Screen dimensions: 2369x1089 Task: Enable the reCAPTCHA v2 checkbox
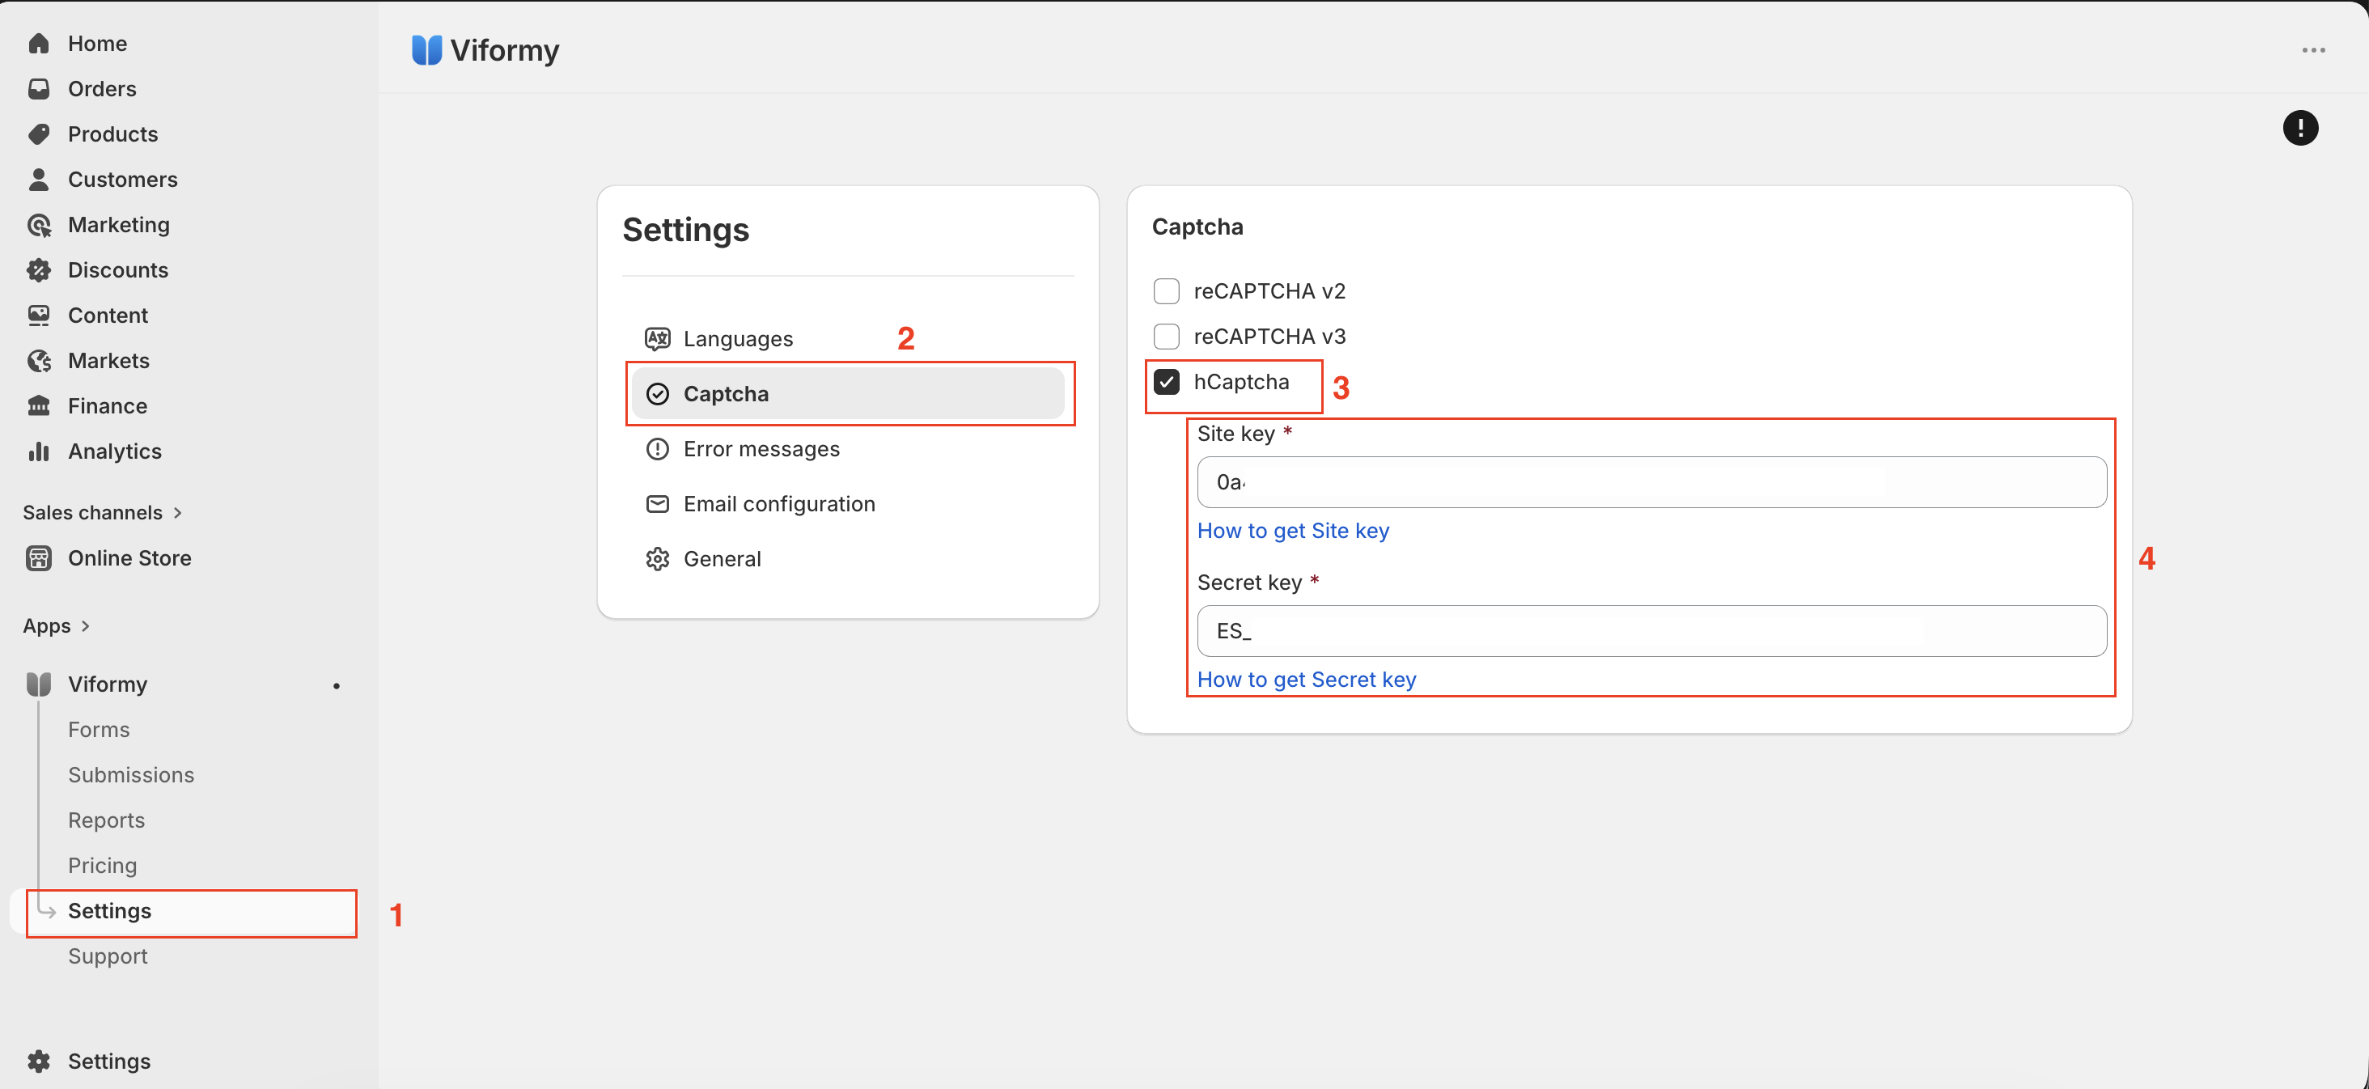1166,291
